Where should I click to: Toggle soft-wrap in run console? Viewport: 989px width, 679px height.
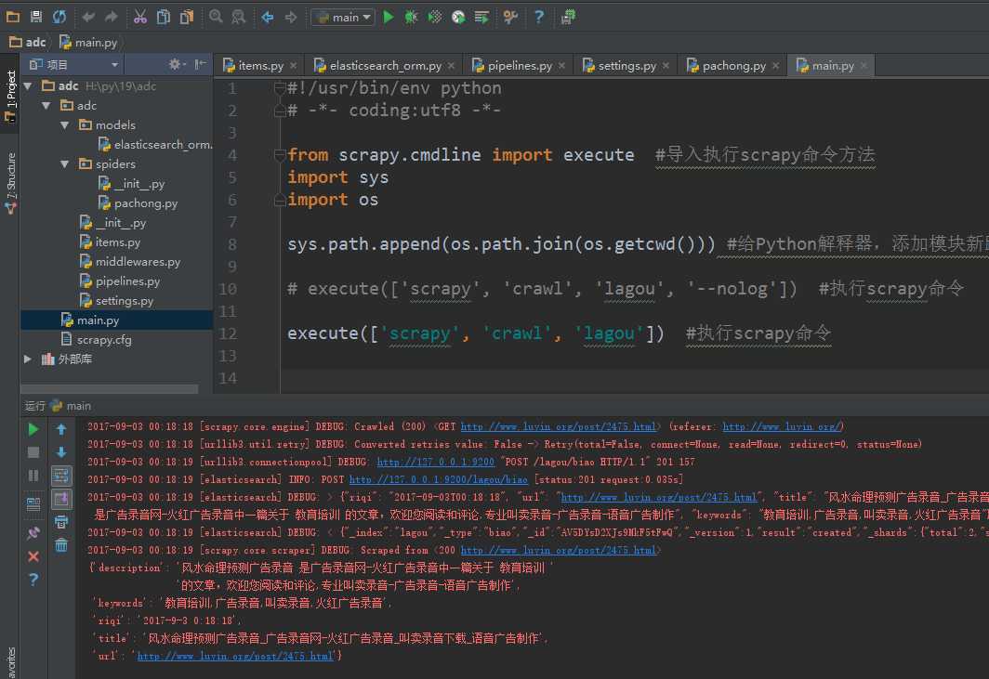61,476
